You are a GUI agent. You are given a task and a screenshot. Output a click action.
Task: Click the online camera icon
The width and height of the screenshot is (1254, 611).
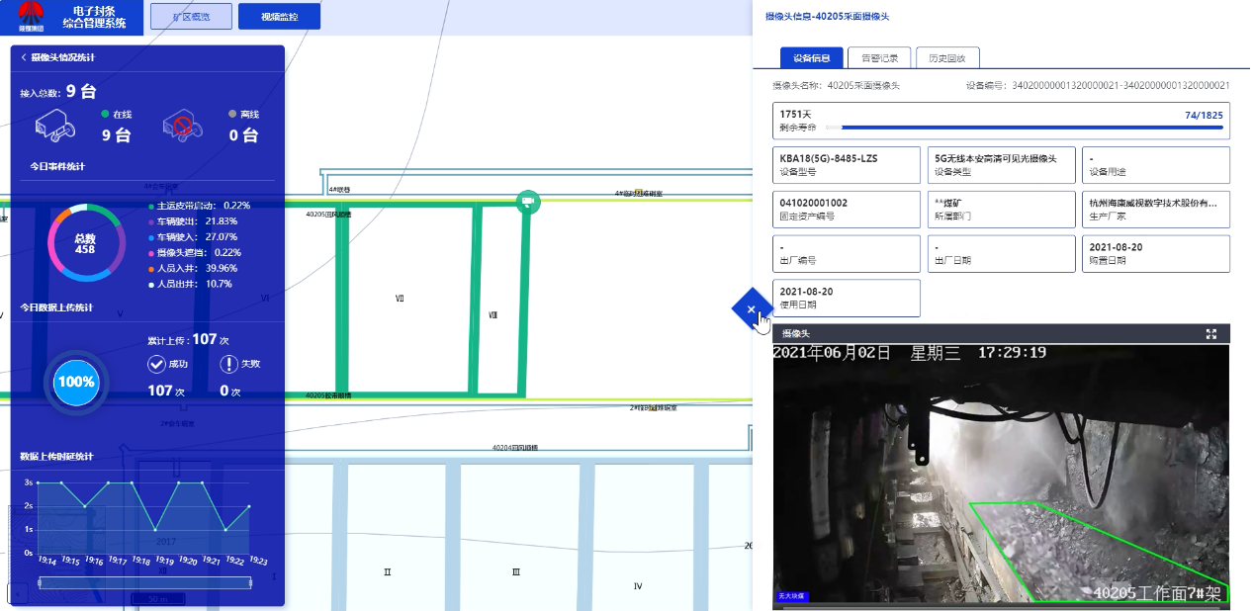tap(55, 126)
